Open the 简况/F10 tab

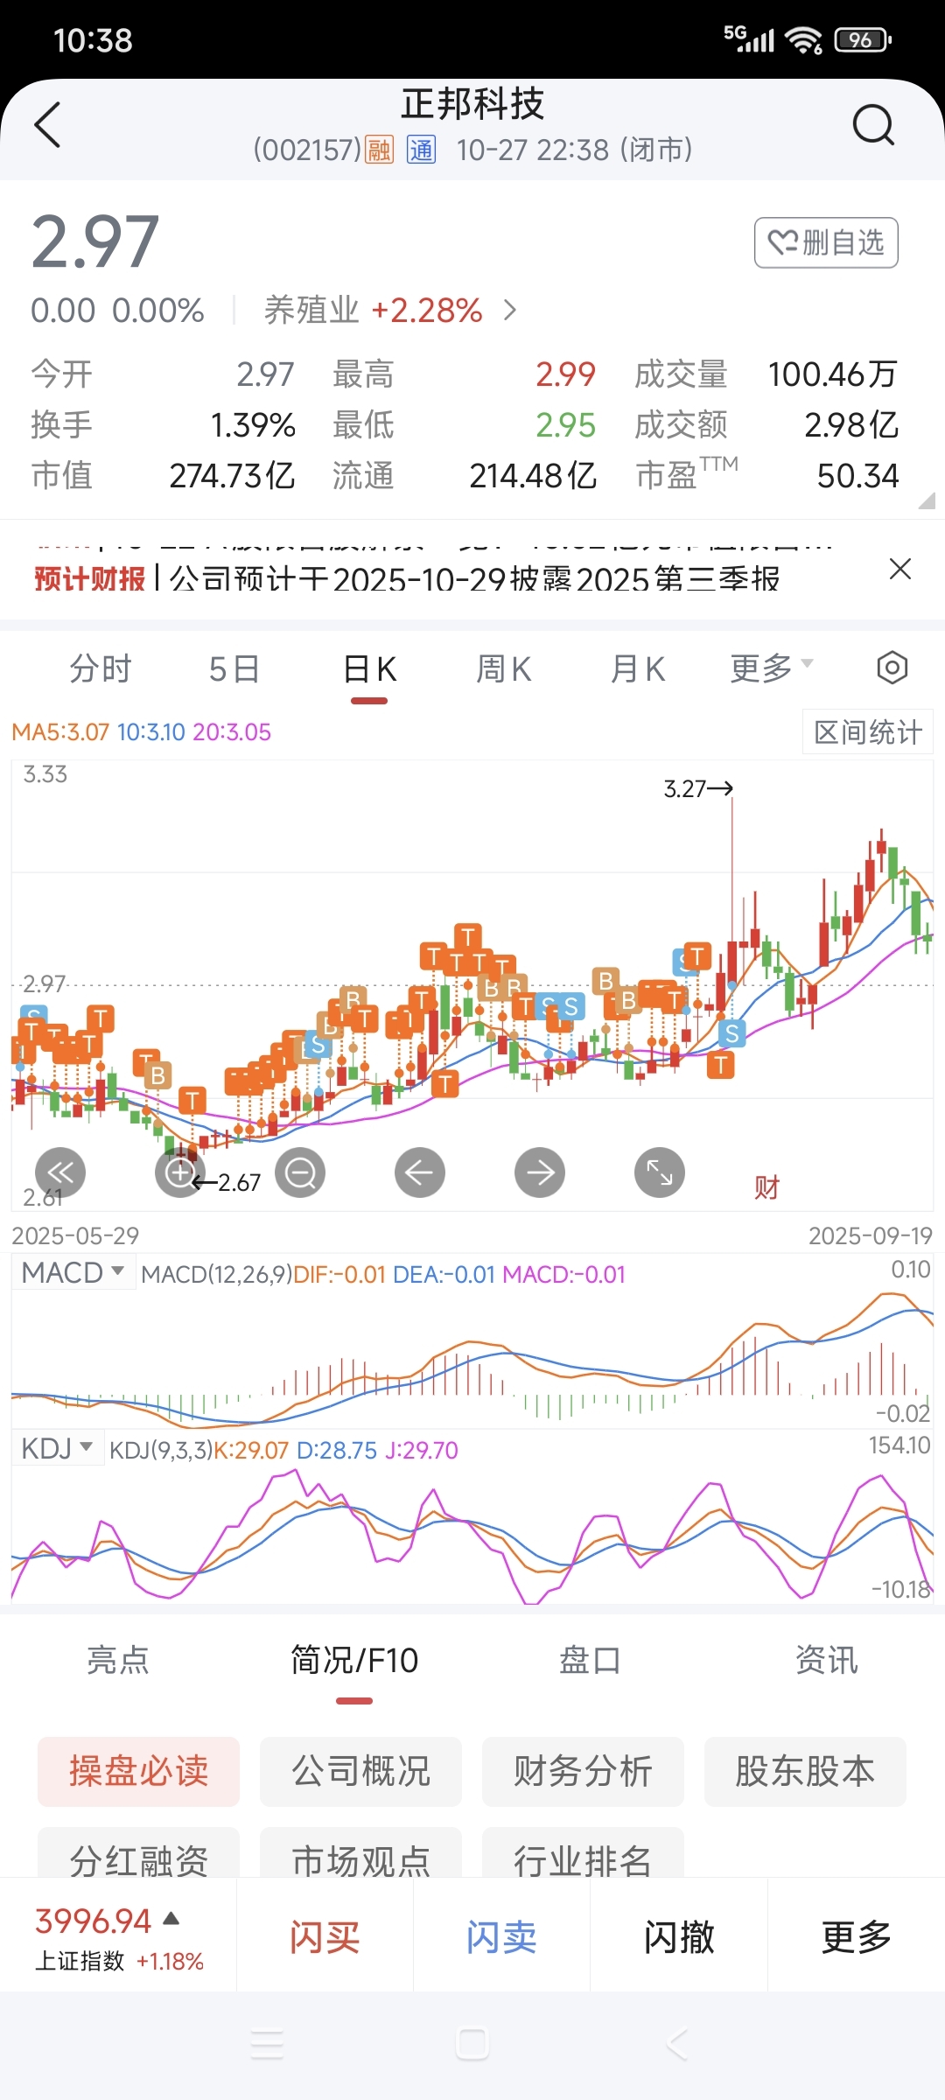pyautogui.click(x=354, y=1660)
